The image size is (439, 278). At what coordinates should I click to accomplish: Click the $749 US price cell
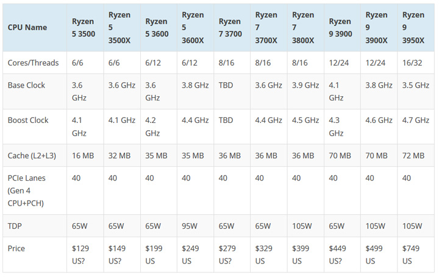(416, 254)
